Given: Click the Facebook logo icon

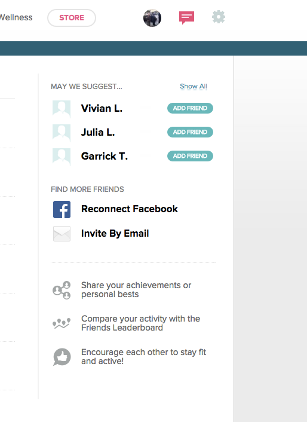Looking at the screenshot, I should tap(62, 209).
